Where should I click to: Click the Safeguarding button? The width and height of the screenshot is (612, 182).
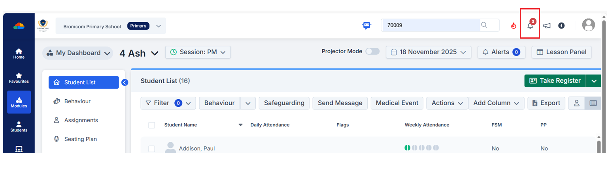pos(284,103)
